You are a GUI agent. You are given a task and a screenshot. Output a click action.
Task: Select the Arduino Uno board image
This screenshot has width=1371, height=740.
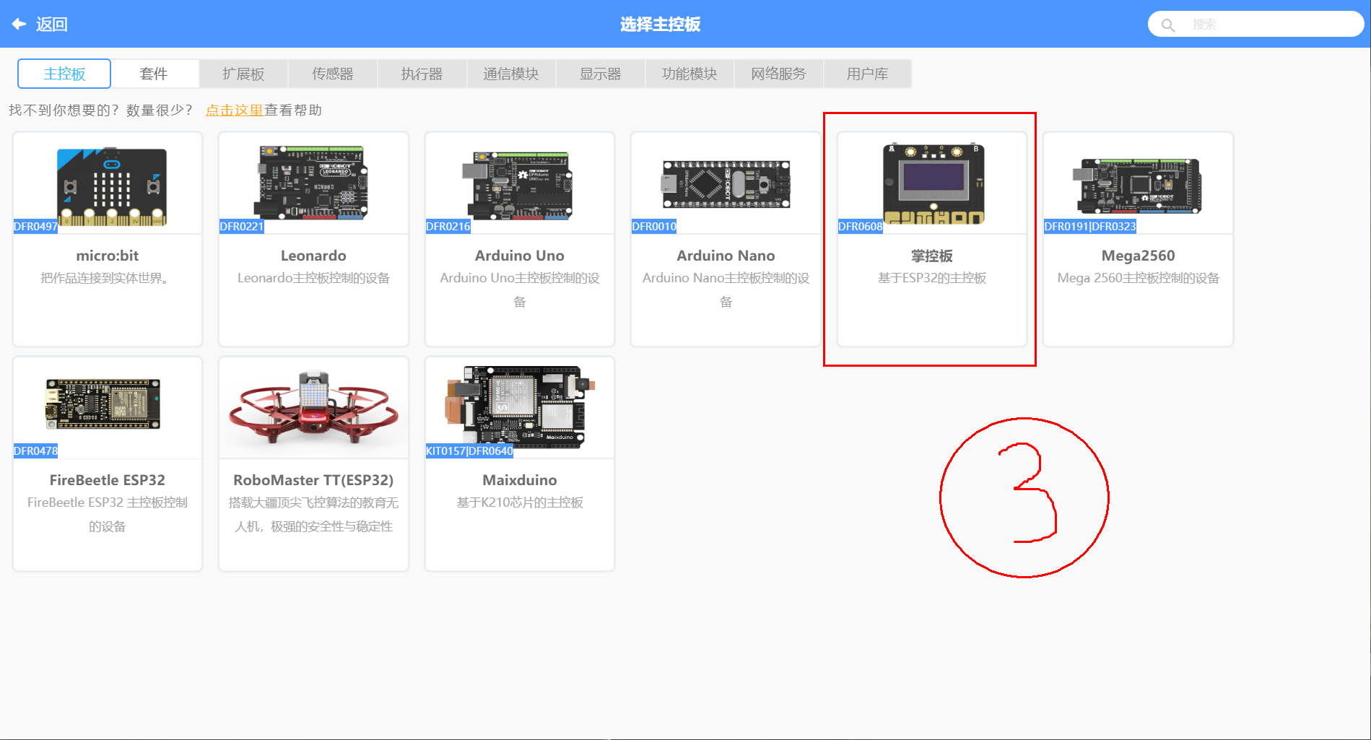[518, 186]
